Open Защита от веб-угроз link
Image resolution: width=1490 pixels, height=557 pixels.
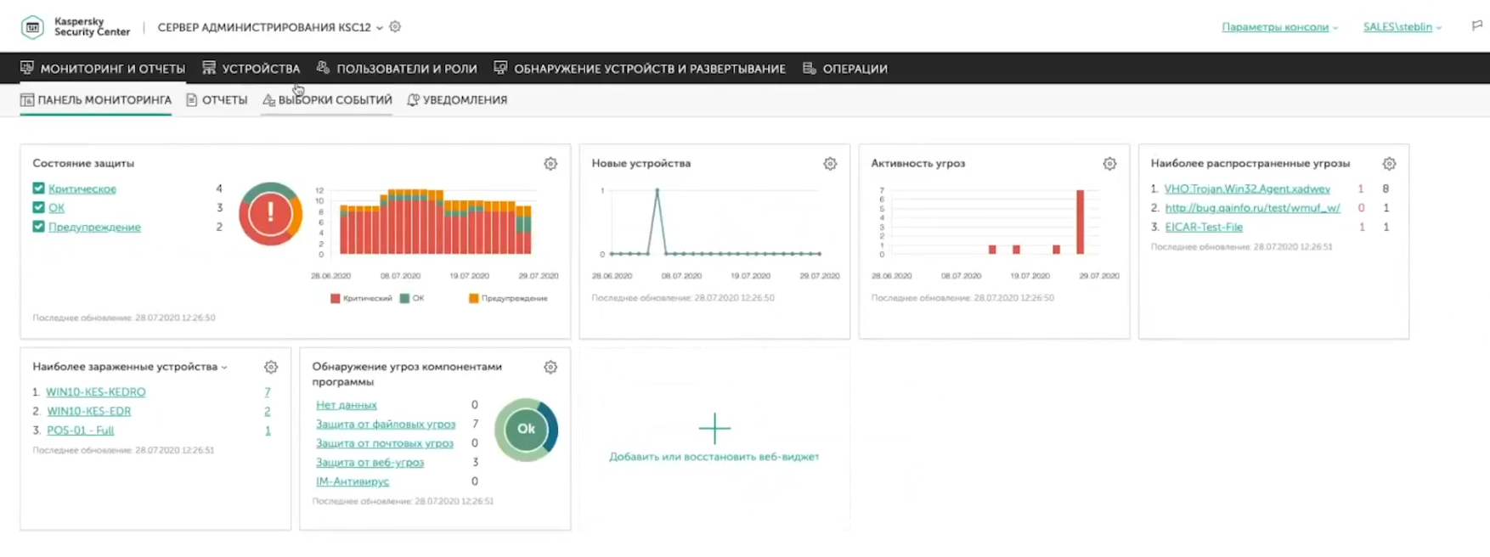tap(370, 463)
